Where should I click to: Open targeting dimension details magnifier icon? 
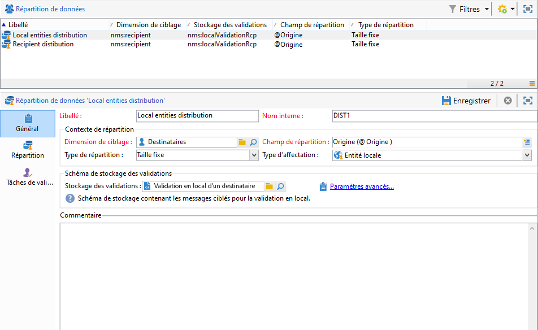pyautogui.click(x=253, y=142)
